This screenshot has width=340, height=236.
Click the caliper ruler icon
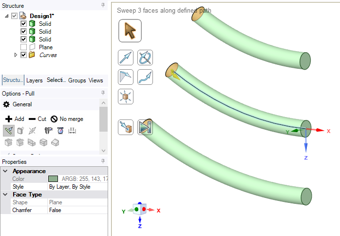click(48, 131)
